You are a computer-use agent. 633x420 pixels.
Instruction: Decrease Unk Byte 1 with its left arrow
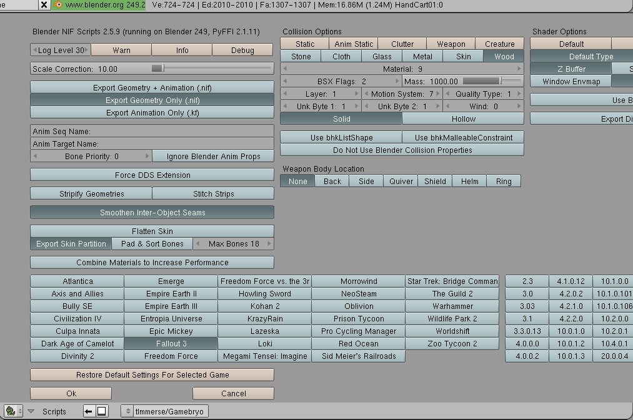click(x=285, y=107)
